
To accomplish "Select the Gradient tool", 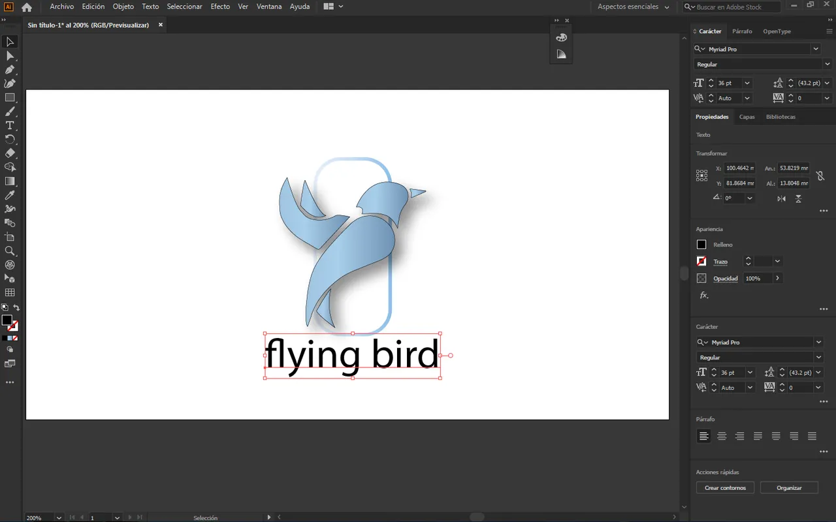I will 10,181.
